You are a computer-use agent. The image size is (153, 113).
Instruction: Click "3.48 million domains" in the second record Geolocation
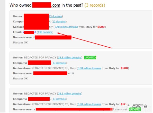pos(89,68)
